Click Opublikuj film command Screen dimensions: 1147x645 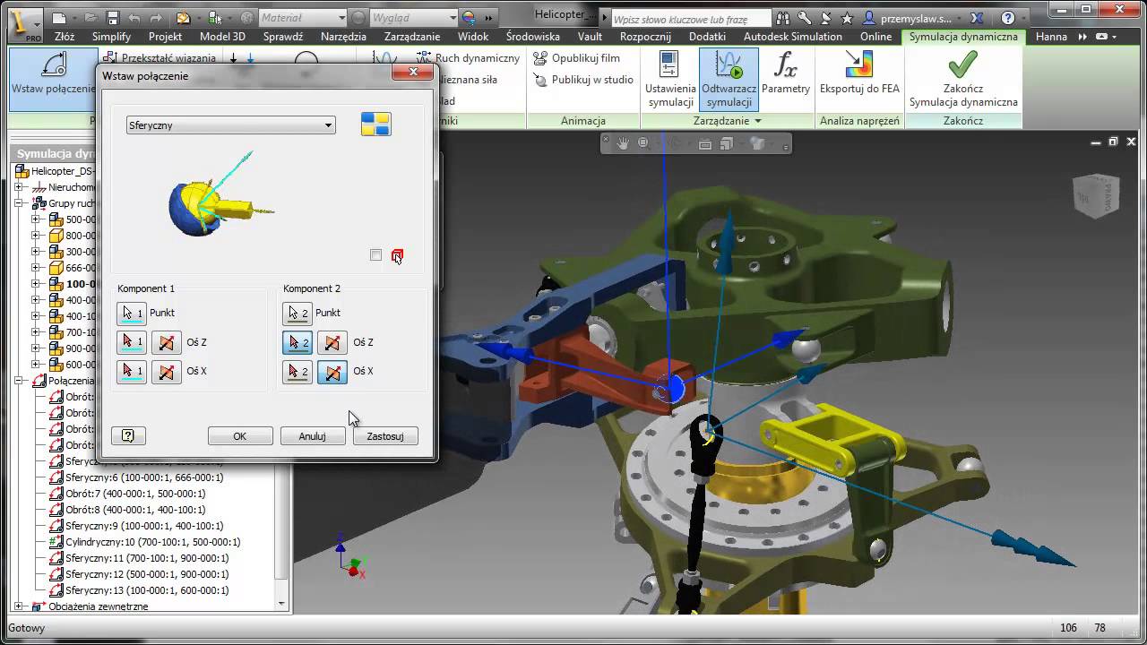click(x=577, y=57)
